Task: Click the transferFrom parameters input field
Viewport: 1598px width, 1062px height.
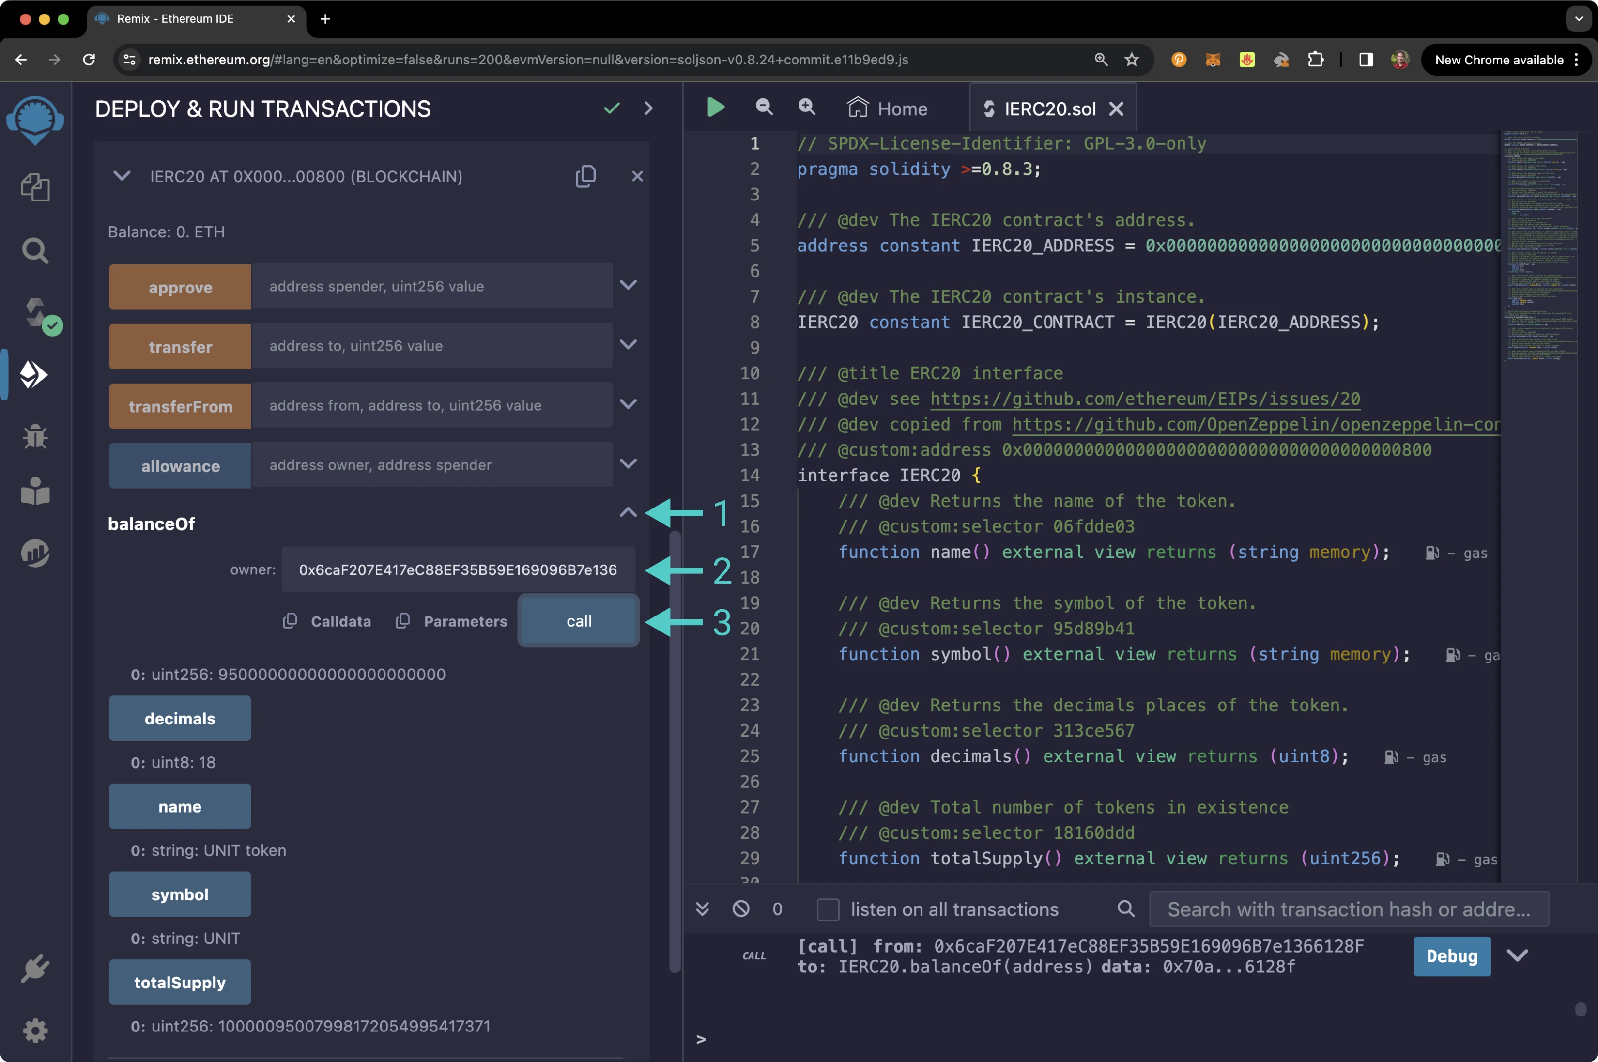Action: [432, 405]
